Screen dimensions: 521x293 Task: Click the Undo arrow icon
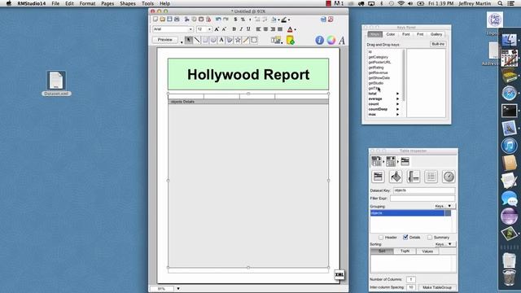tap(218, 20)
